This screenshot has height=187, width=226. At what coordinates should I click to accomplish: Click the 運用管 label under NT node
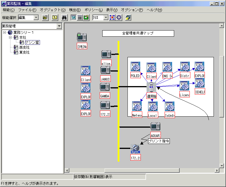click(x=151, y=96)
